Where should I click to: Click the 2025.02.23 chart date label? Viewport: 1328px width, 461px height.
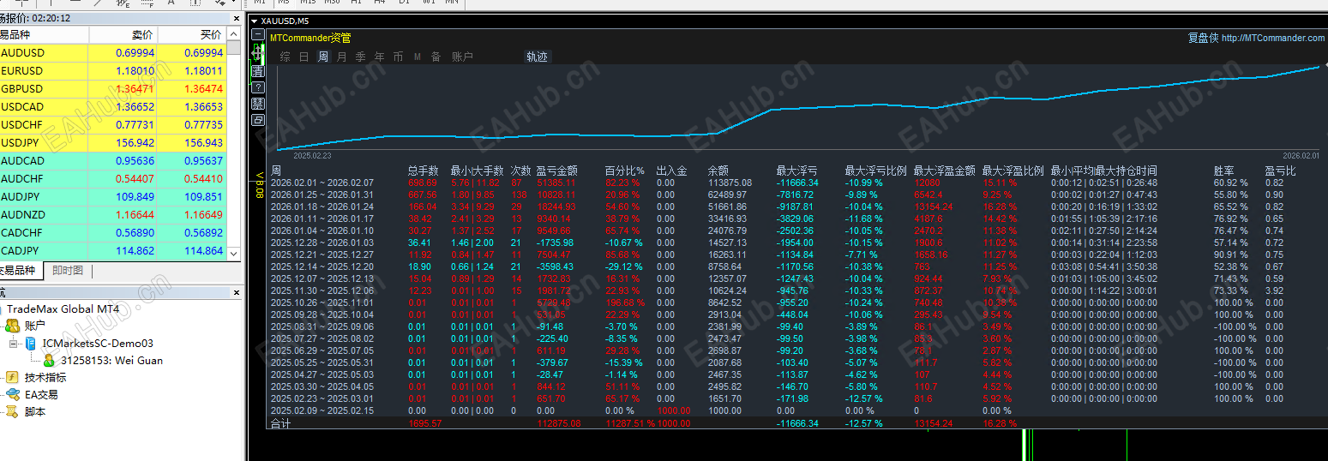click(x=313, y=156)
